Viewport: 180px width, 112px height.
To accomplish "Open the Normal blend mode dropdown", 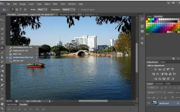I will pos(156,92).
